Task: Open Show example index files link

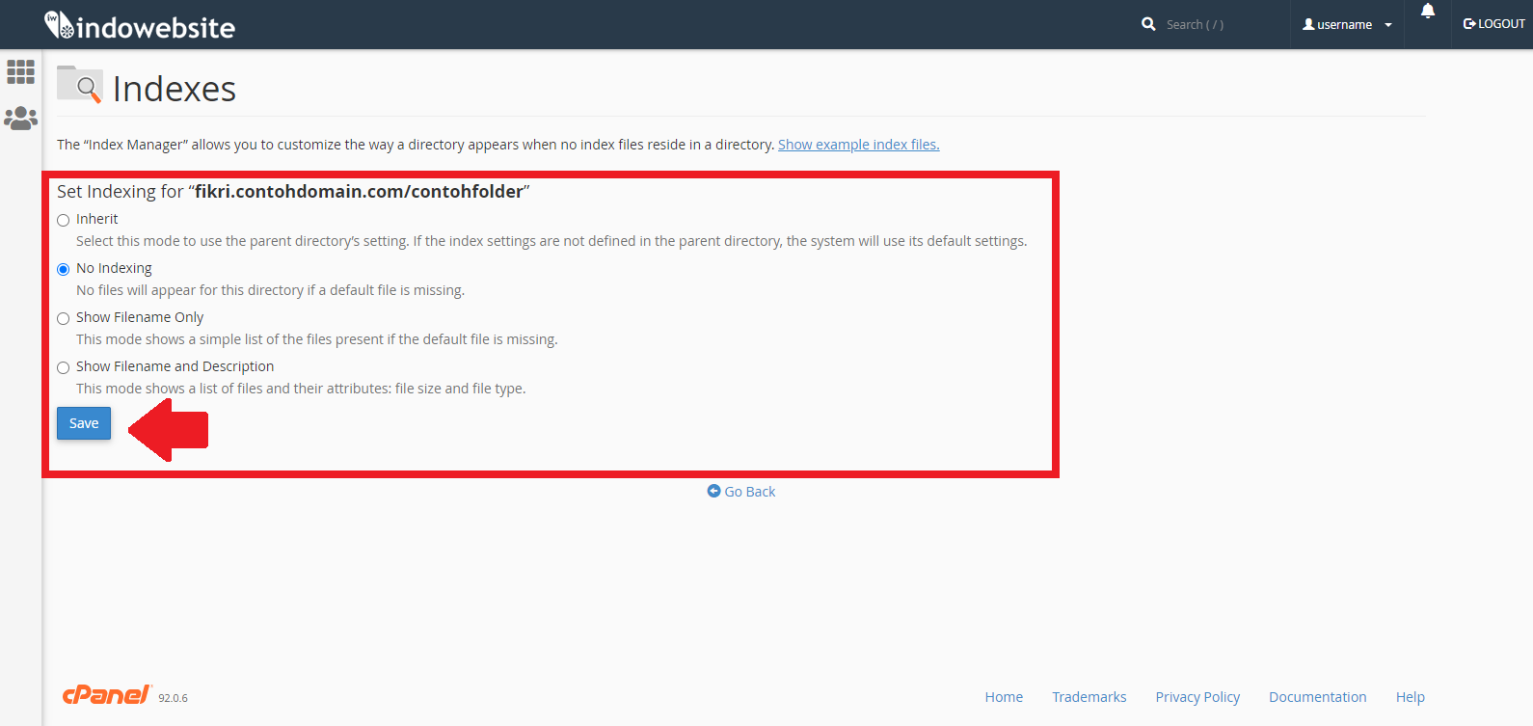Action: (858, 145)
